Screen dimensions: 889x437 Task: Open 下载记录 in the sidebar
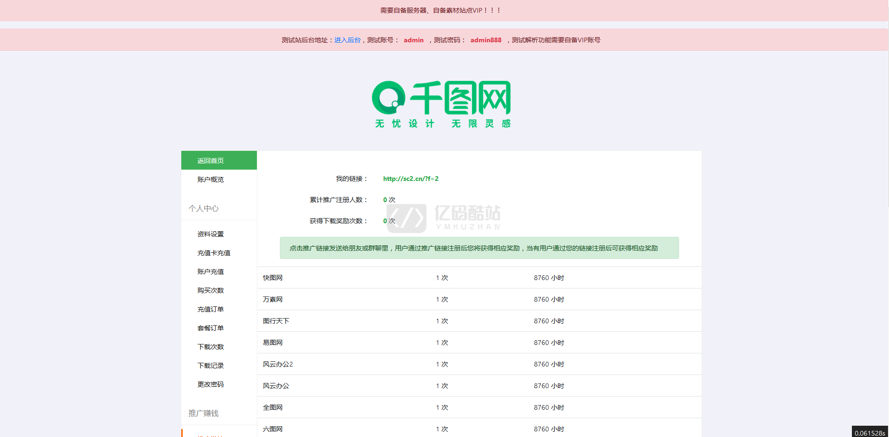[x=210, y=366]
